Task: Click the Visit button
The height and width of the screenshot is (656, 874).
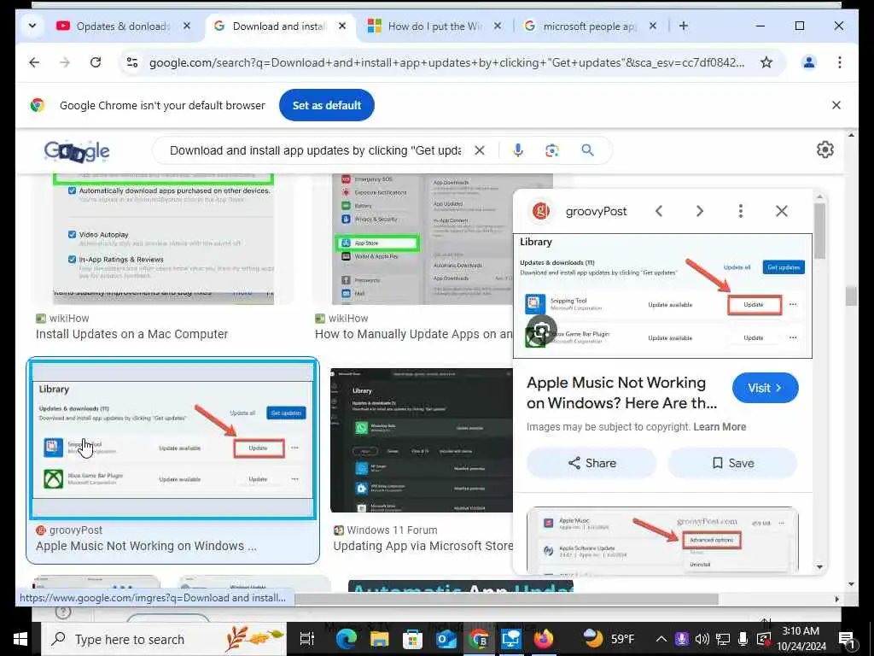Action: coord(765,388)
